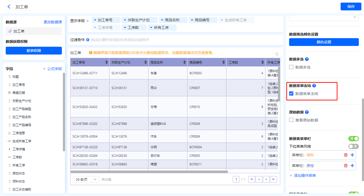
Task: Select the 质检状态 field in list
Action: coord(19,173)
